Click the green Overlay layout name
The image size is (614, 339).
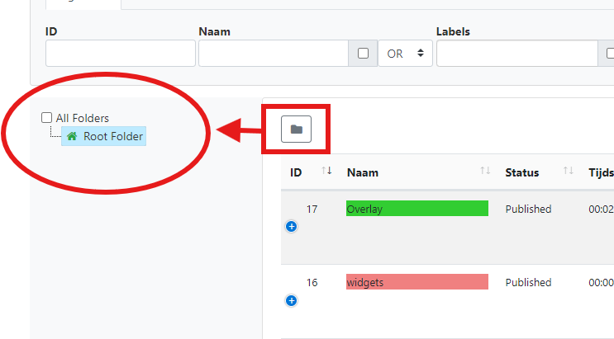coord(416,209)
